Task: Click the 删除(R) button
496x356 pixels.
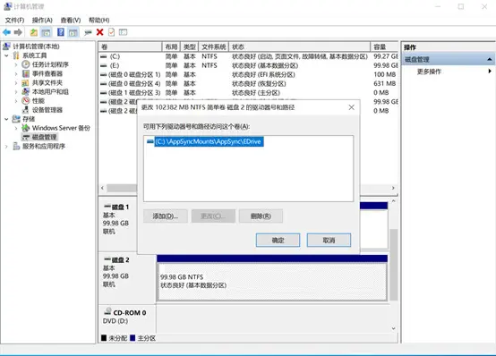Action: (x=261, y=216)
